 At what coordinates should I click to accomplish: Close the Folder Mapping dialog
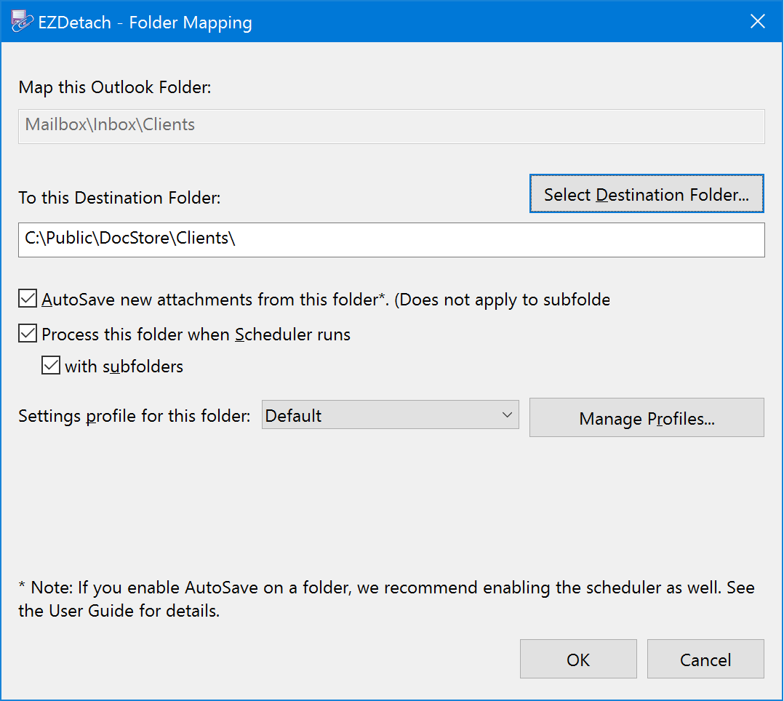pos(758,22)
